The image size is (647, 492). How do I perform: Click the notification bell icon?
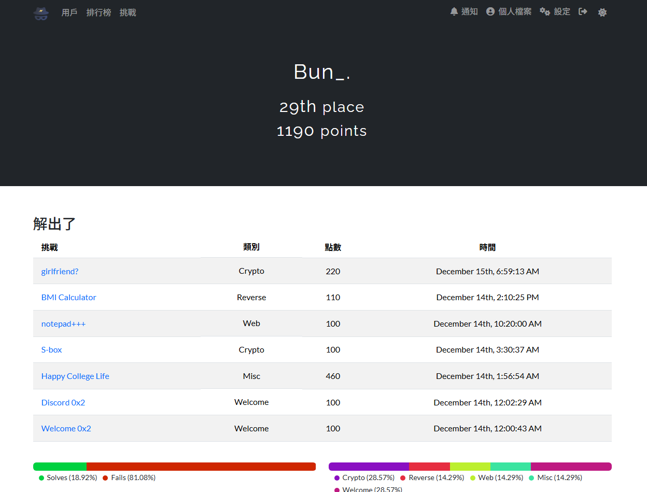point(454,11)
